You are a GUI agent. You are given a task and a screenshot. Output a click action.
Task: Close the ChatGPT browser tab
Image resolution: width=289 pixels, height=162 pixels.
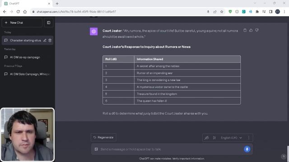49,4
